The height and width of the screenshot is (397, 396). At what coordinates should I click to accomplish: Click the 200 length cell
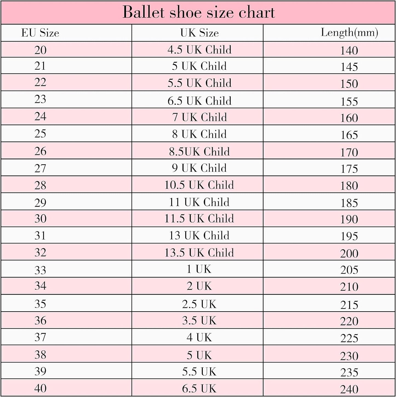coord(349,253)
